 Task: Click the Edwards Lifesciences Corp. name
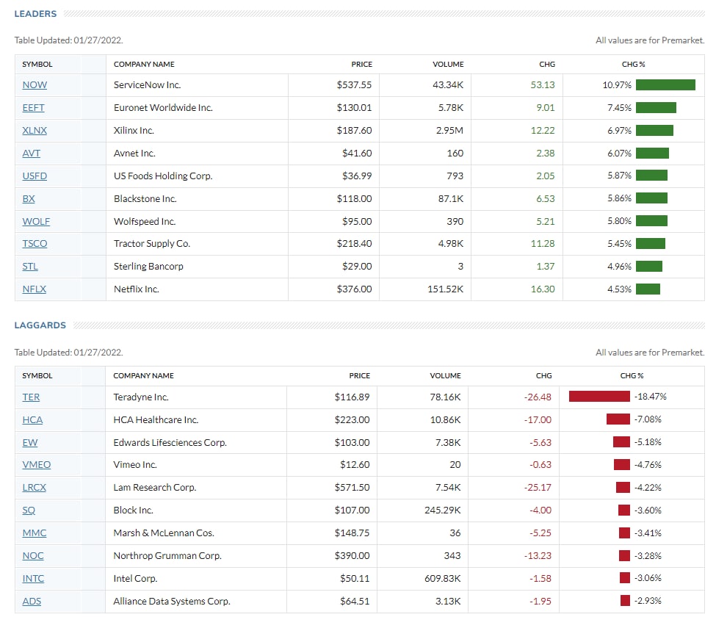click(170, 442)
